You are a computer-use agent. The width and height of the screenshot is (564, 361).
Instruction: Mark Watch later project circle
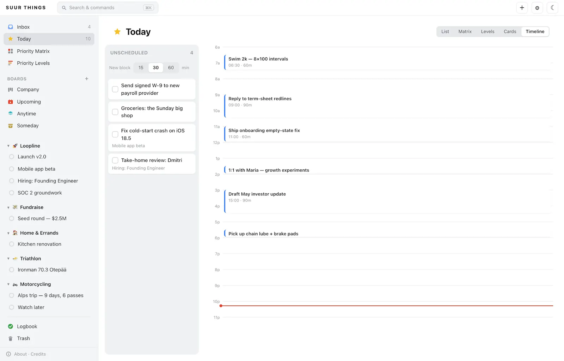[x=12, y=307]
